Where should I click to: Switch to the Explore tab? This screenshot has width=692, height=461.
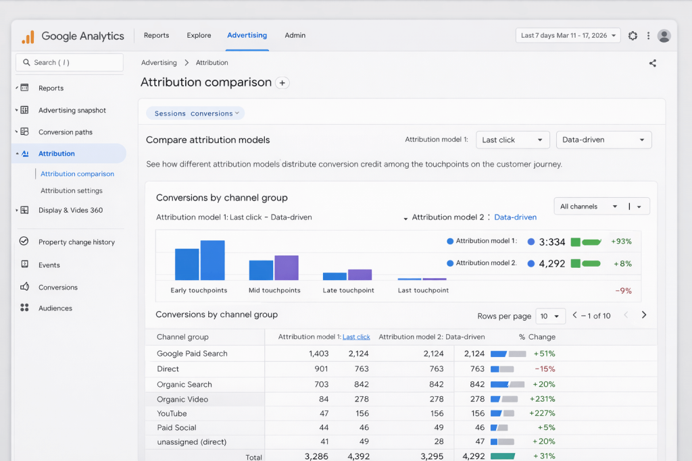click(x=199, y=35)
